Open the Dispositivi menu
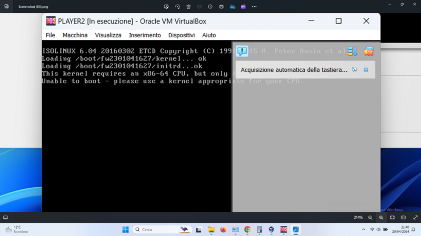The height and width of the screenshot is (236, 421). pos(182,35)
